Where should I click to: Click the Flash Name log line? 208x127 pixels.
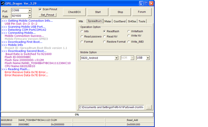point(38,63)
